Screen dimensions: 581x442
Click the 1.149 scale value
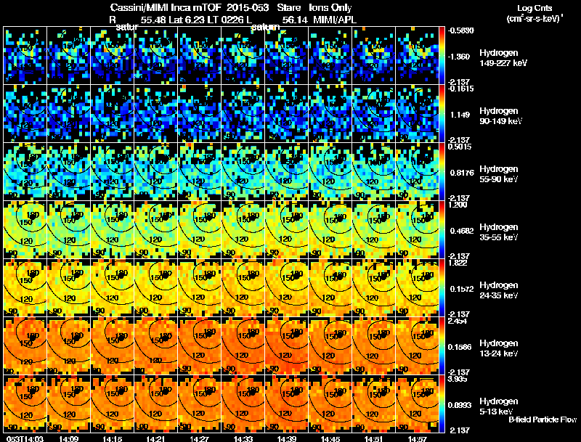pyautogui.click(x=460, y=115)
